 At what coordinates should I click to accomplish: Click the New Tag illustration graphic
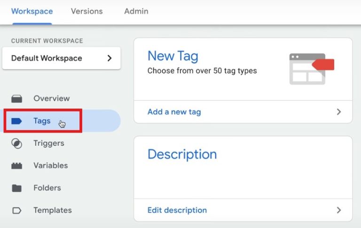(x=312, y=69)
